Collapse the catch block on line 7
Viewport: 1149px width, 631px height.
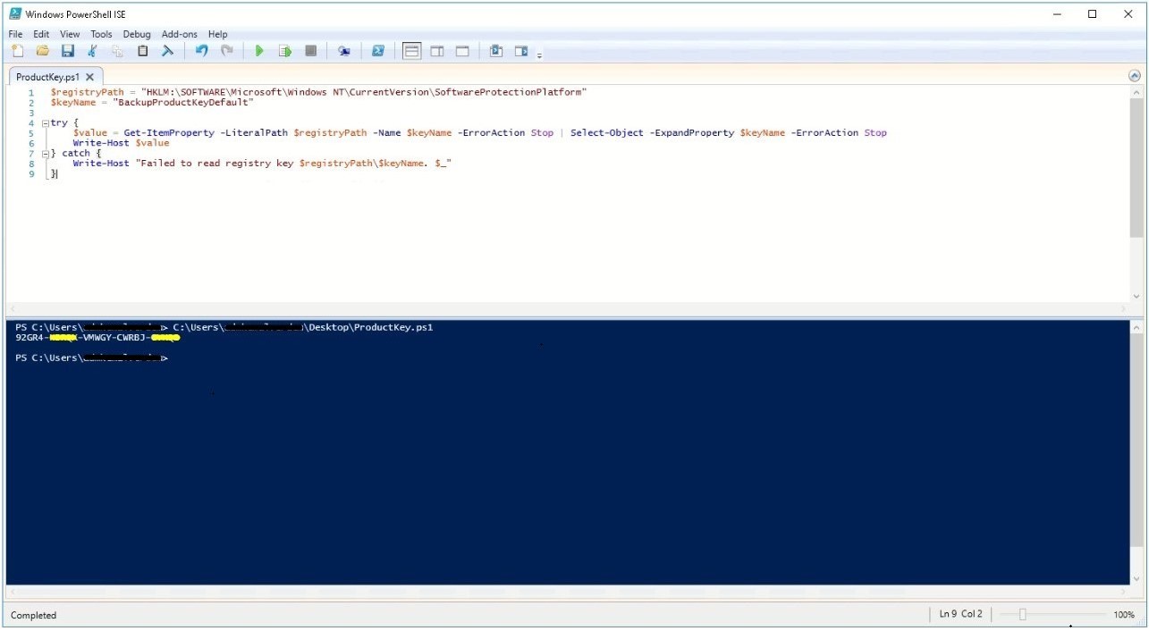click(44, 153)
